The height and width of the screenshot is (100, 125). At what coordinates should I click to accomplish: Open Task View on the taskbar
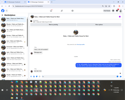[7, 90]
